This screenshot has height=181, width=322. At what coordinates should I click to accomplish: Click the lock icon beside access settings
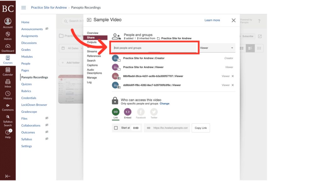(x=115, y=101)
